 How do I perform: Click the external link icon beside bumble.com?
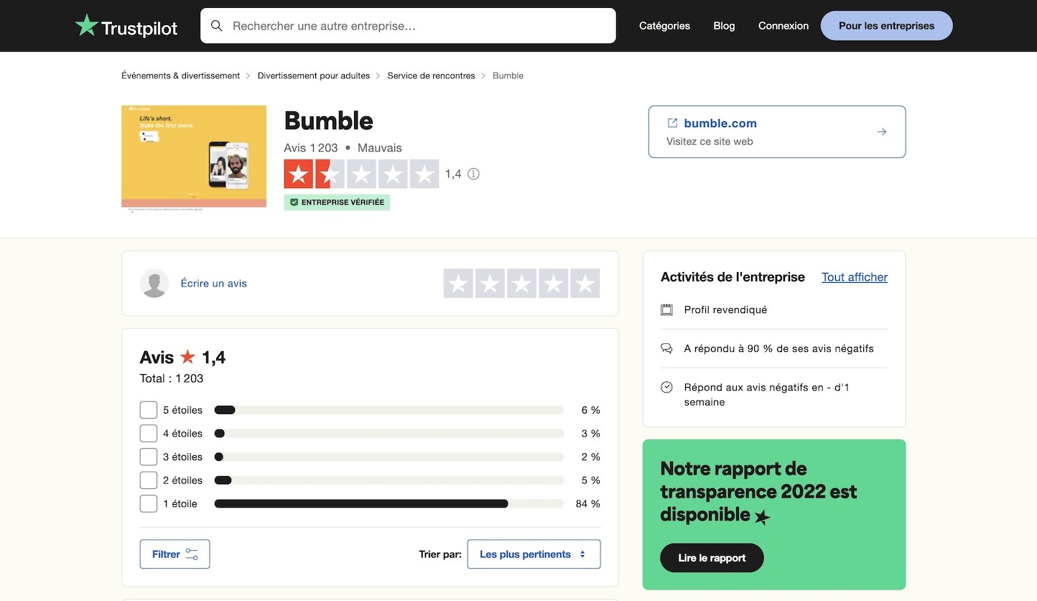pyautogui.click(x=674, y=123)
